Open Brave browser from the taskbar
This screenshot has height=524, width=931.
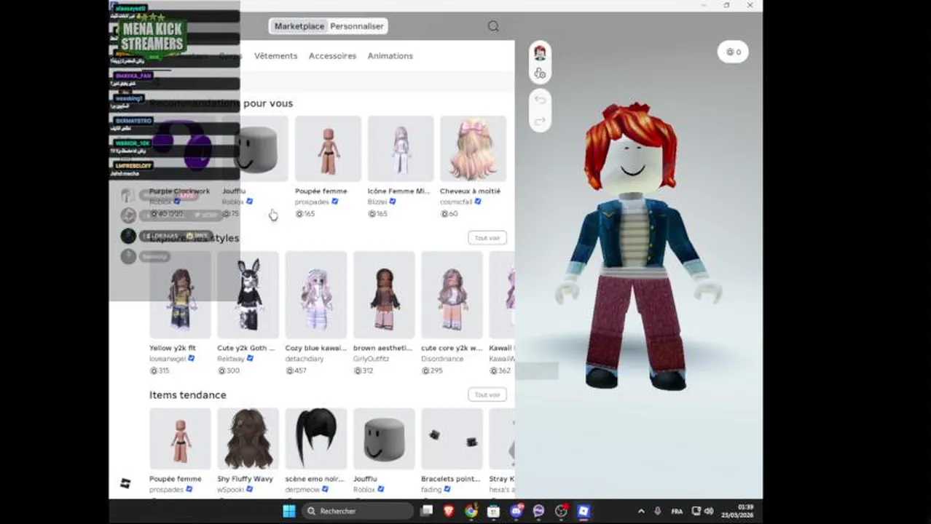(x=449, y=511)
